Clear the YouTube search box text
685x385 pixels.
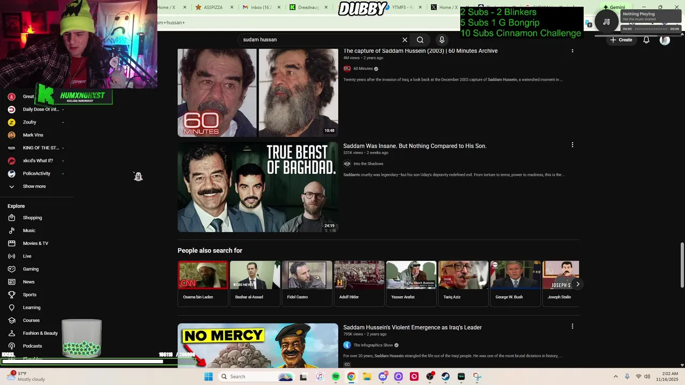coord(405,40)
